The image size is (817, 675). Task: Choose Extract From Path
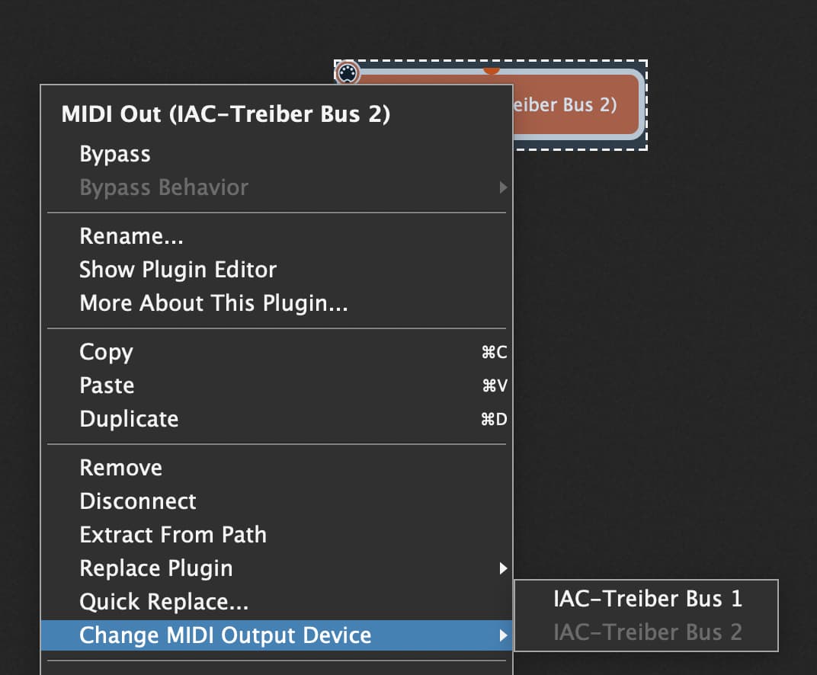pyautogui.click(x=173, y=535)
